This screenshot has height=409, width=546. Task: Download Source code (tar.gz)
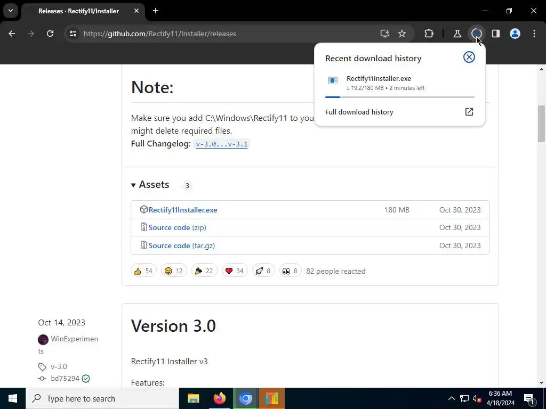[x=181, y=246]
